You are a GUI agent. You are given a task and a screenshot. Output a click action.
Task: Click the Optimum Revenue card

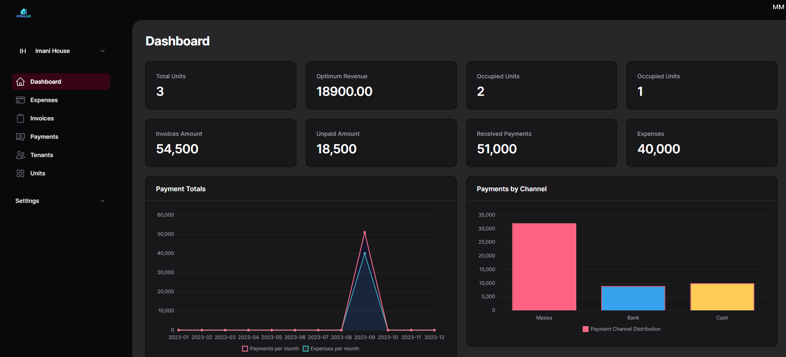point(381,85)
